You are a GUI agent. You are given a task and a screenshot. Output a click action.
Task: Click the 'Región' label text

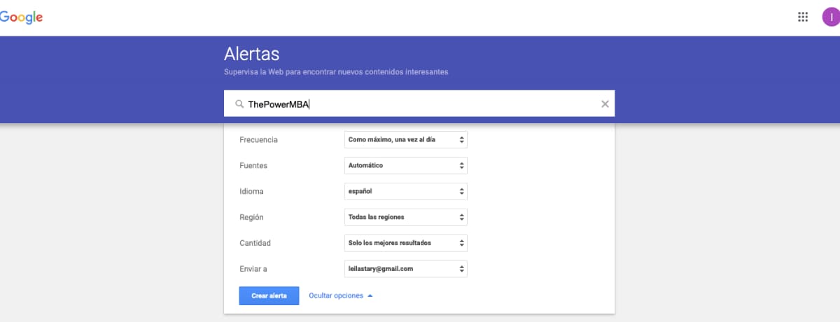(x=251, y=217)
